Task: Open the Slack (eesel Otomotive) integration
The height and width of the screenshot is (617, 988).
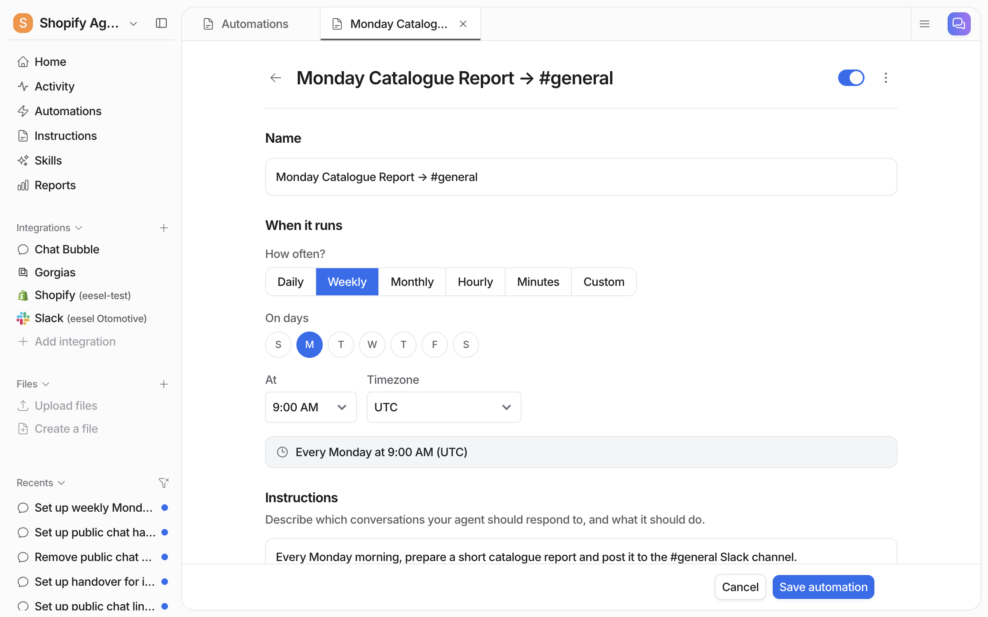Action: point(91,318)
